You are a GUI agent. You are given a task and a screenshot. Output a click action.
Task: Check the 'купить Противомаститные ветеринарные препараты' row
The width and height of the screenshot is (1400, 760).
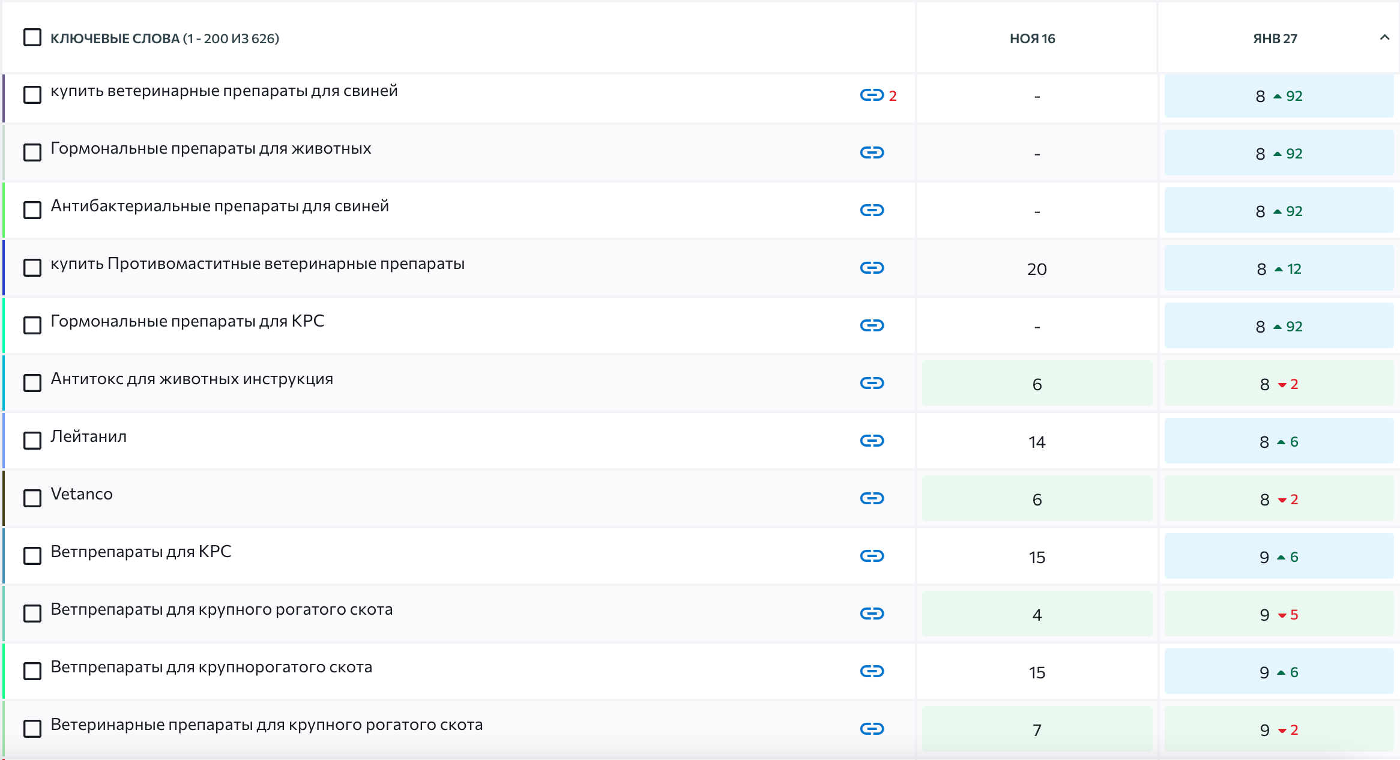tap(32, 268)
